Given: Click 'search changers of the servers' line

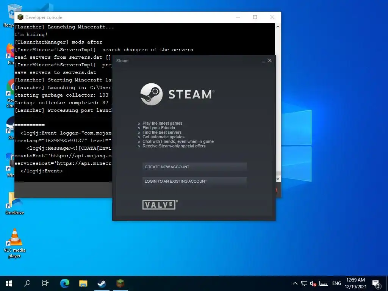Looking at the screenshot, I should [148, 50].
